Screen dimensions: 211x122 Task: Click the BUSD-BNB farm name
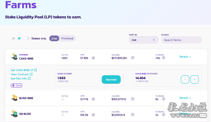coord(26,98)
